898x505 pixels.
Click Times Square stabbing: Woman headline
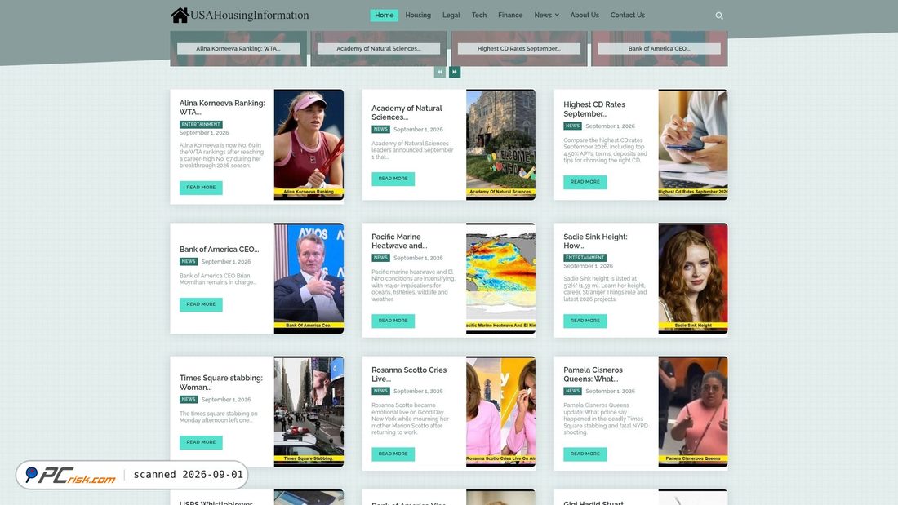point(221,383)
